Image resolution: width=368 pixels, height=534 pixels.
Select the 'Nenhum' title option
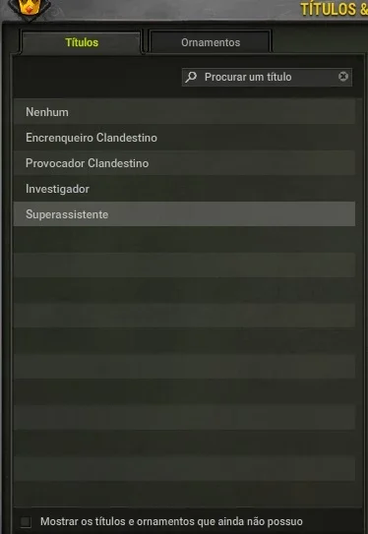pyautogui.click(x=184, y=112)
